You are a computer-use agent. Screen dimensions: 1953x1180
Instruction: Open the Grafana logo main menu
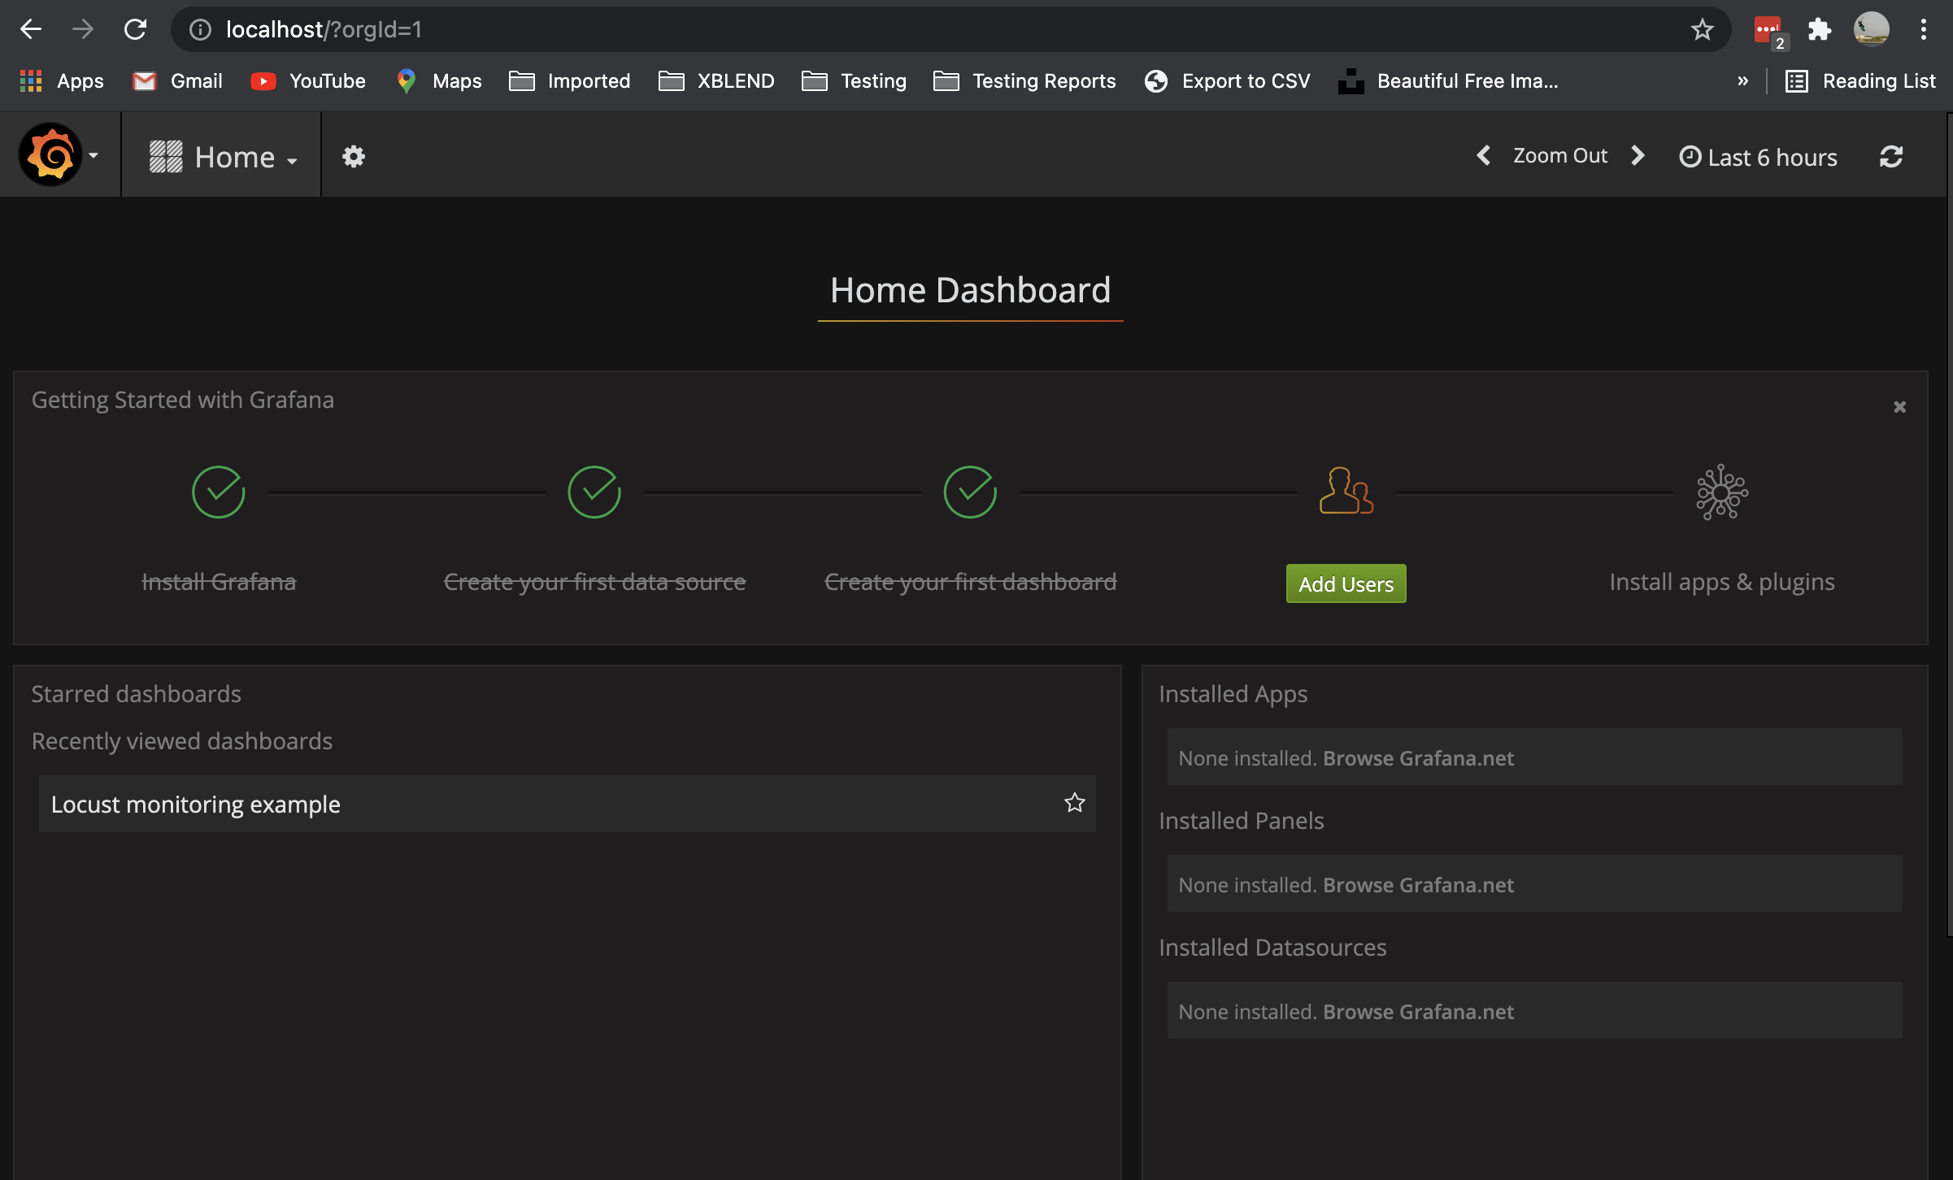[59, 155]
